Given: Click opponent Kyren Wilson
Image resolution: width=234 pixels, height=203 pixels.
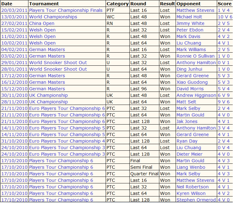Looking at the screenshot, I should pyautogui.click(x=191, y=193).
